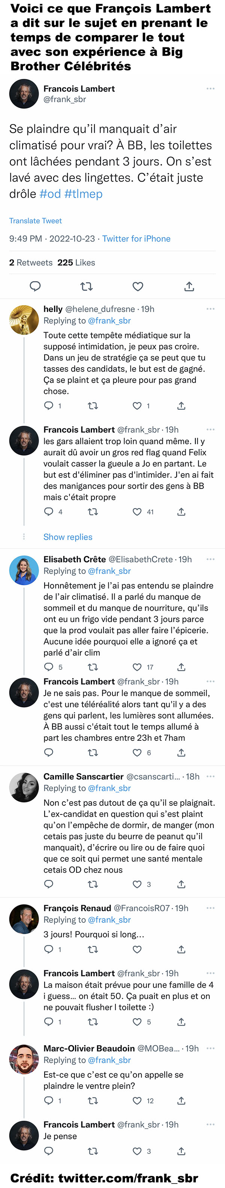This screenshot has height=1188, width=225.
Task: Open more options menu on main tweet
Action: click(211, 89)
